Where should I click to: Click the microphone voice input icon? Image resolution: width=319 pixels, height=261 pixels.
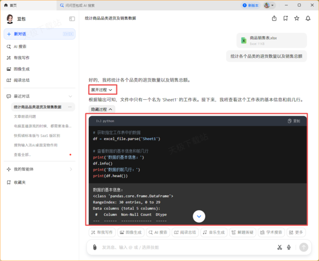click(x=289, y=247)
